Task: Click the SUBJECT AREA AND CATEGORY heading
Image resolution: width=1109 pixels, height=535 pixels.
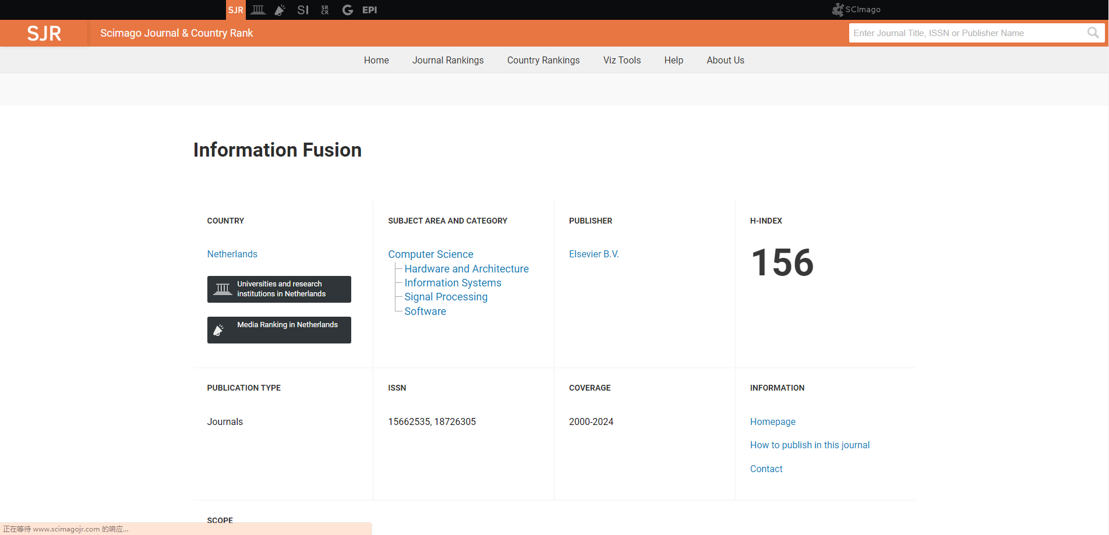Action: 447,221
